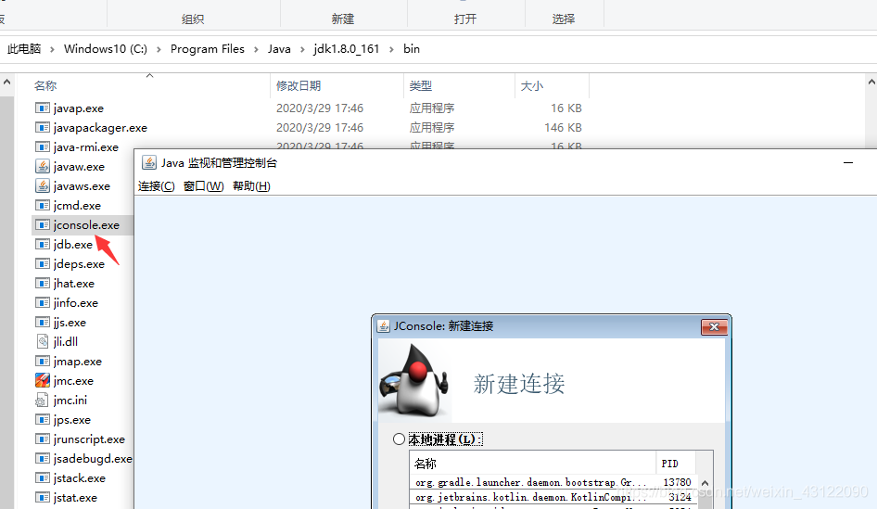Viewport: 877px width, 509px height.
Task: Click left pane scrollbar up arrow
Action: [x=6, y=83]
